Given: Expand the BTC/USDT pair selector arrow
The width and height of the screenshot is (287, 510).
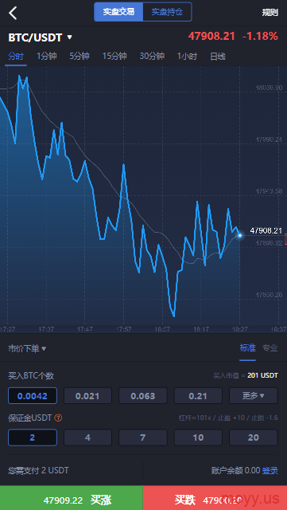Looking at the screenshot, I should [x=69, y=37].
